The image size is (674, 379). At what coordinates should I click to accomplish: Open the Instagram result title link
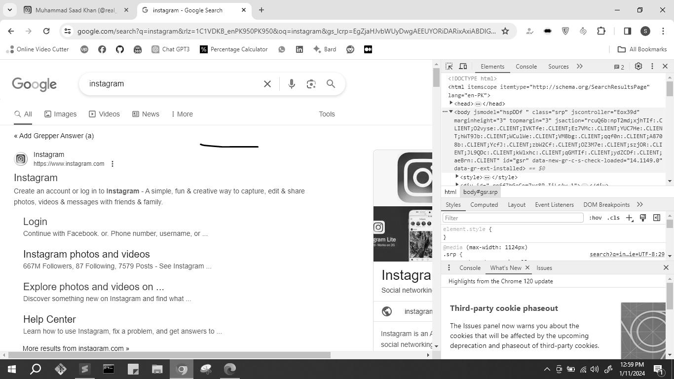click(36, 178)
